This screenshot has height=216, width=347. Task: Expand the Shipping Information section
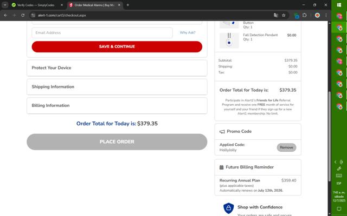click(117, 87)
